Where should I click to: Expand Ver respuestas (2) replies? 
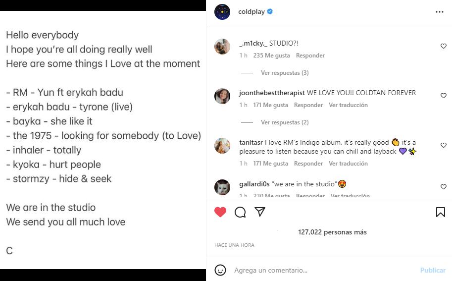point(285,122)
